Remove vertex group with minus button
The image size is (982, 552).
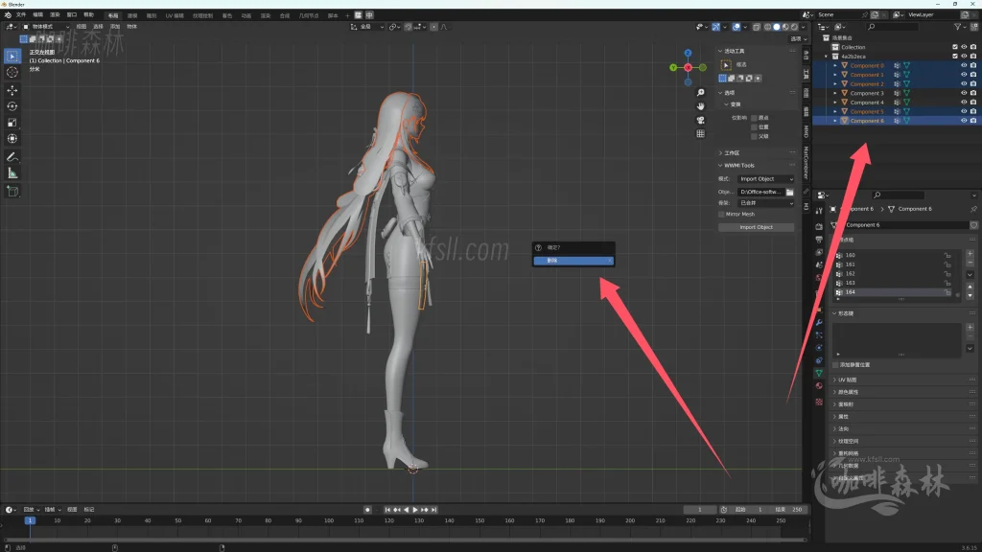click(970, 263)
